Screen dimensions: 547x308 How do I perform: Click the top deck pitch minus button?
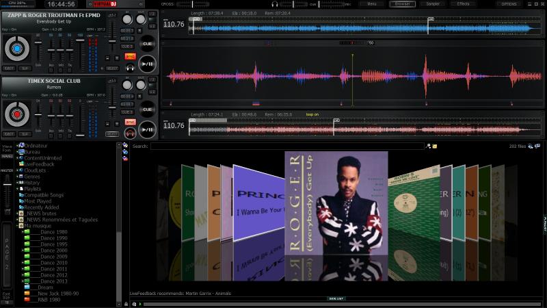tap(108, 58)
